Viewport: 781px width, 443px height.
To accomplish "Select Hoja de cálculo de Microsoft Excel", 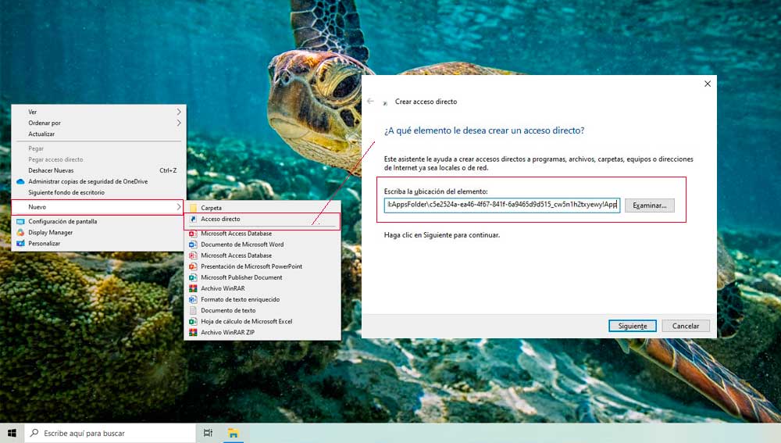I will click(x=247, y=321).
